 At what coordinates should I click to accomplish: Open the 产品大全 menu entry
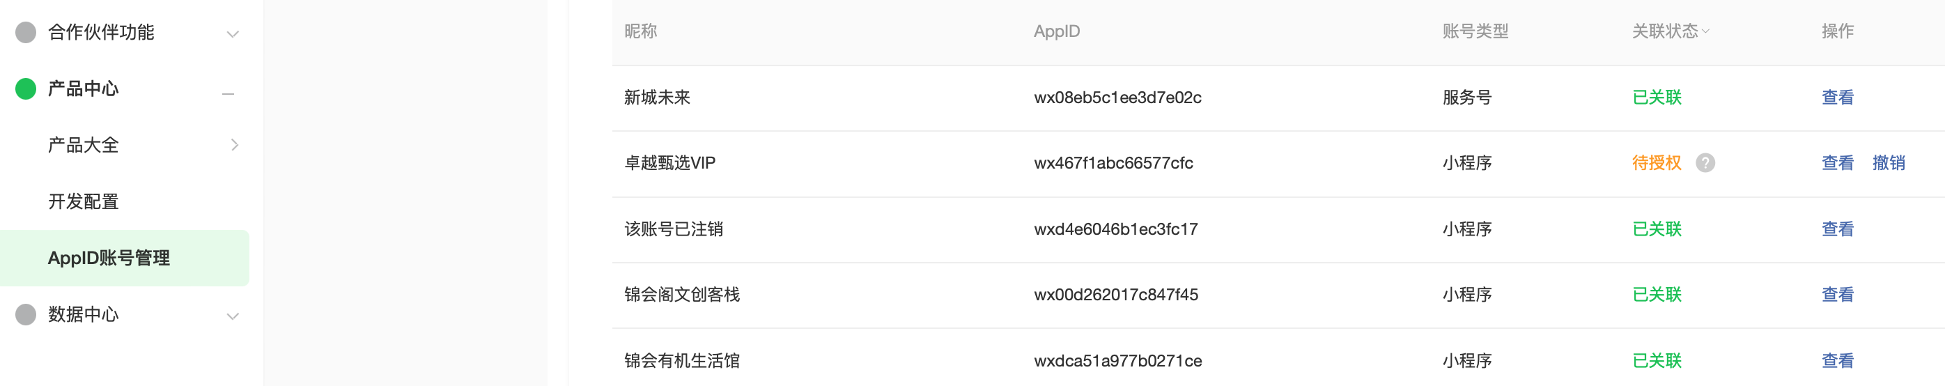[x=83, y=144]
